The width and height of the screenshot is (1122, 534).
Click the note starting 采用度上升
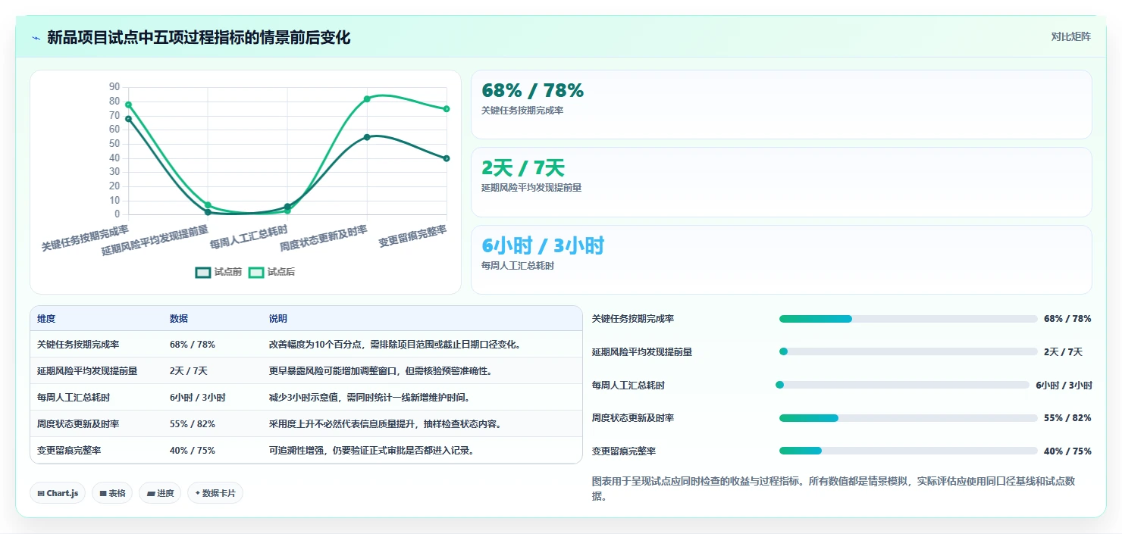[386, 424]
